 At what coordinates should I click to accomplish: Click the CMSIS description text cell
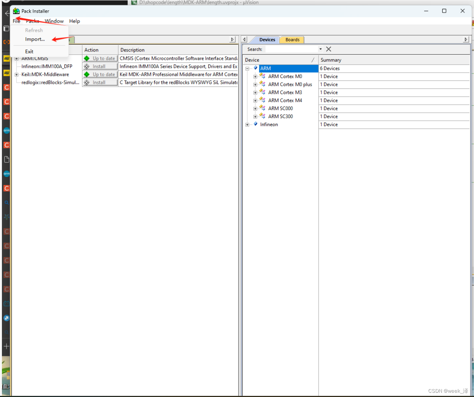(x=178, y=58)
